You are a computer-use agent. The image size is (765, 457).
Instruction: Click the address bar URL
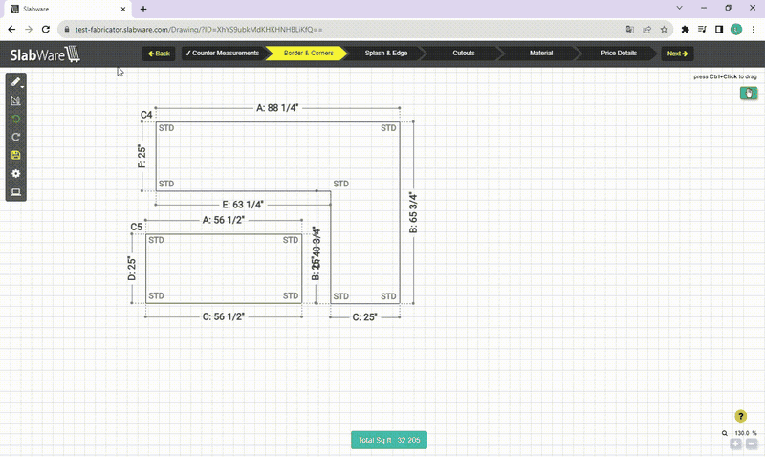199,30
